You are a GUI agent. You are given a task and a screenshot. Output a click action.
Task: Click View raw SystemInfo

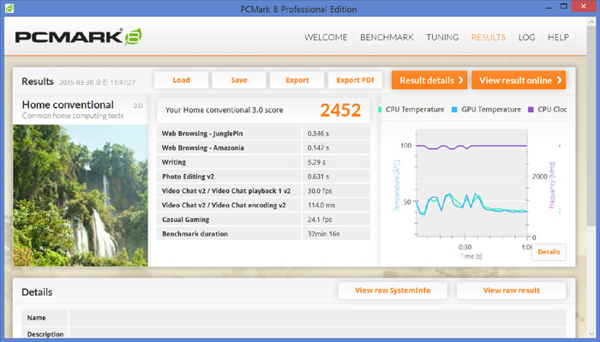(393, 291)
